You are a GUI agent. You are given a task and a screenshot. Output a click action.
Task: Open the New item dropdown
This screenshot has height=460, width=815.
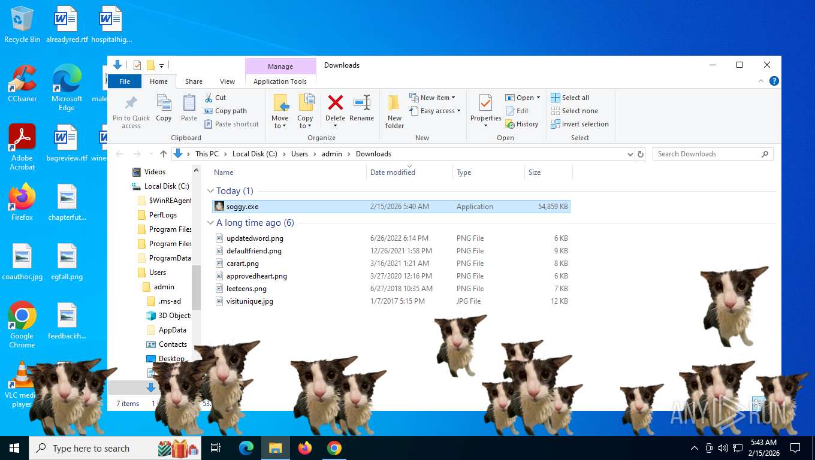tap(432, 98)
